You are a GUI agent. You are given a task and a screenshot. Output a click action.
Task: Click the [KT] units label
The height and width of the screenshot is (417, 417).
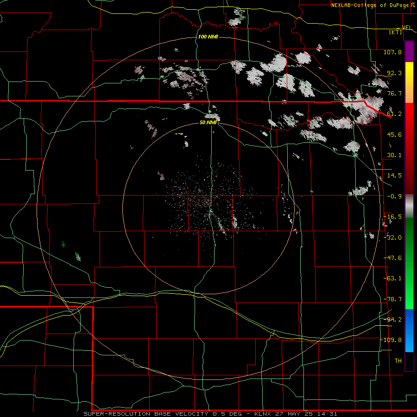396,32
